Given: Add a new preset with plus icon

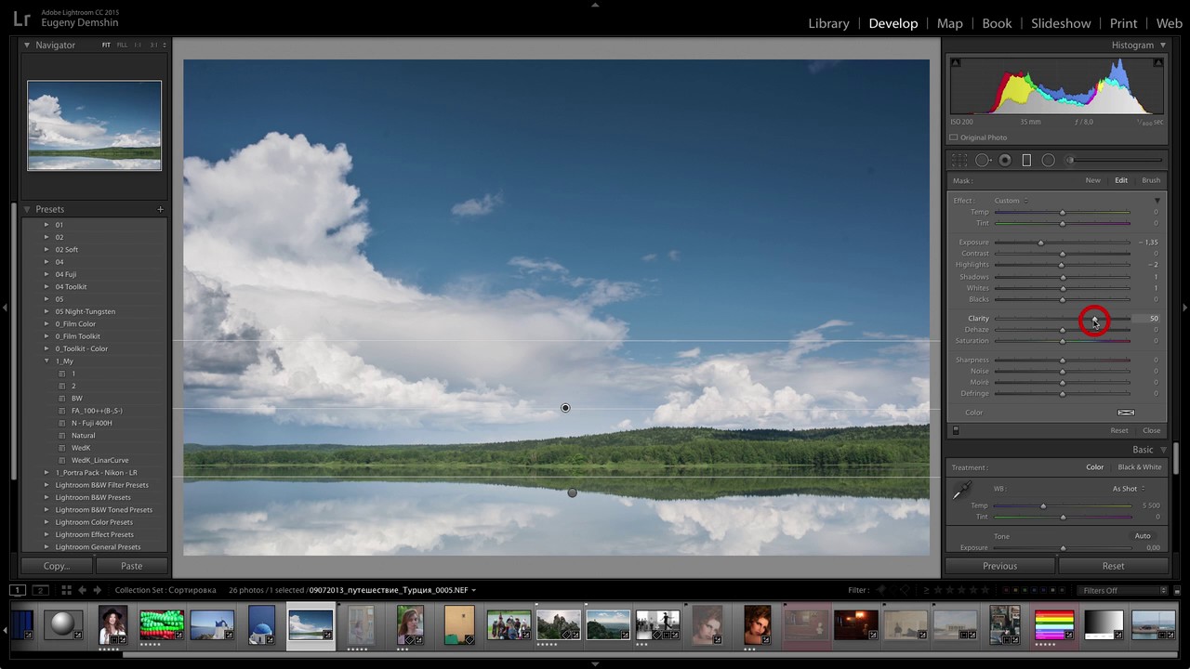Looking at the screenshot, I should pyautogui.click(x=160, y=209).
